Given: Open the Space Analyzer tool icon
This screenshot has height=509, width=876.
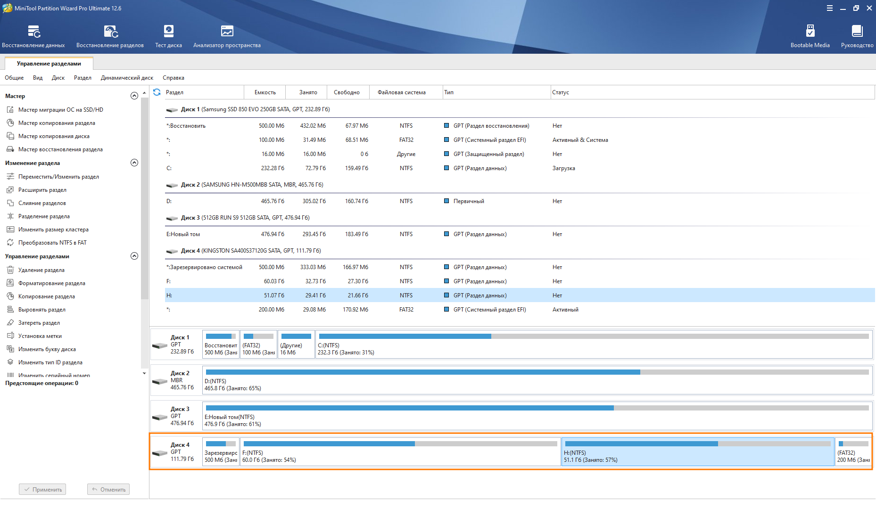Looking at the screenshot, I should point(227,32).
